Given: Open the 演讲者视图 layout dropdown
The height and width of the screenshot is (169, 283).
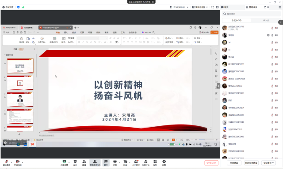Looking at the screenshot, I should click(200, 7).
